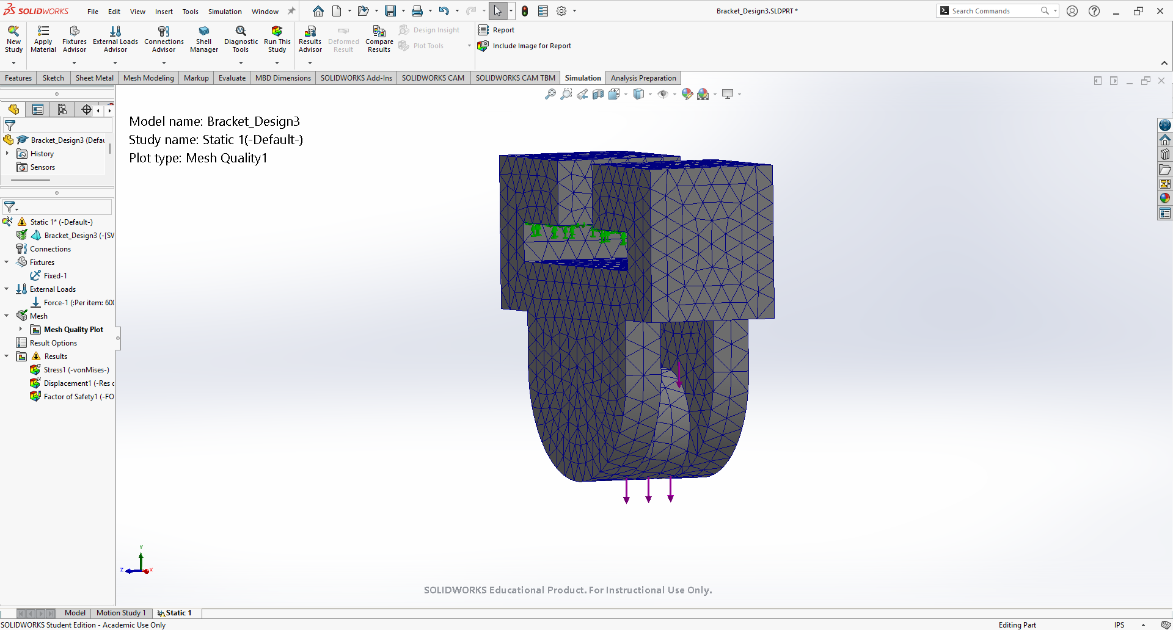The width and height of the screenshot is (1173, 630).
Task: Select the Connections tree item
Action: (43, 249)
